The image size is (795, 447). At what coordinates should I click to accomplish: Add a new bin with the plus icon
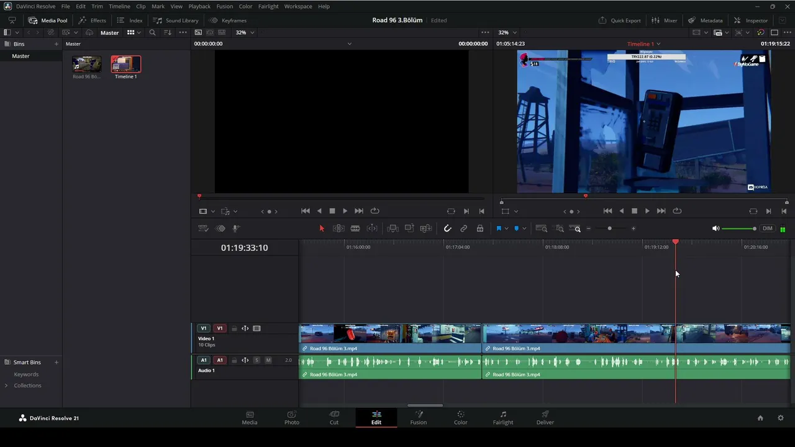tap(57, 44)
